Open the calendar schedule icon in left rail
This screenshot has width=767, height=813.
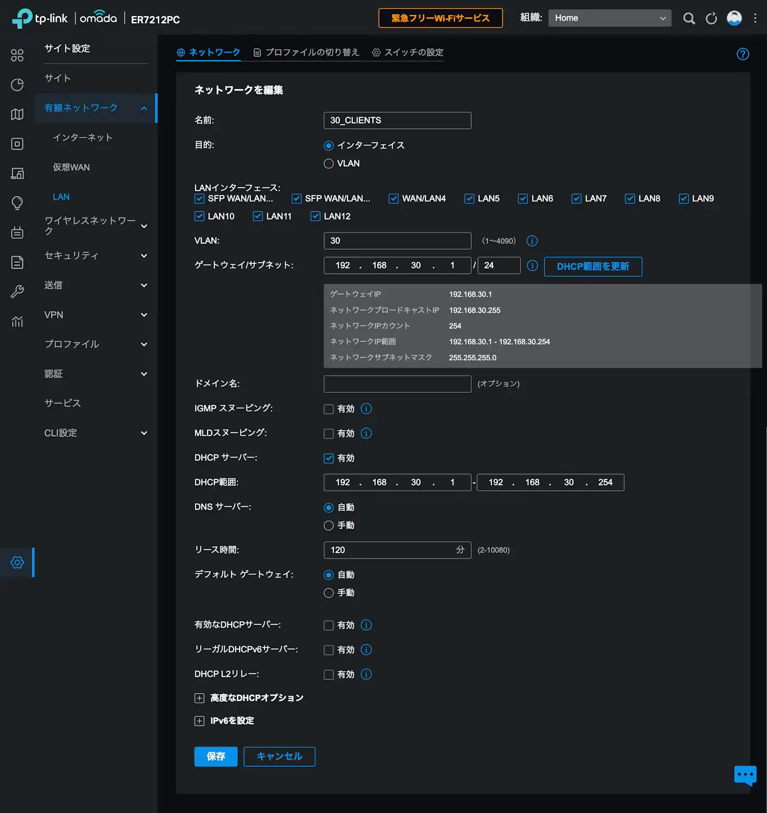(17, 232)
